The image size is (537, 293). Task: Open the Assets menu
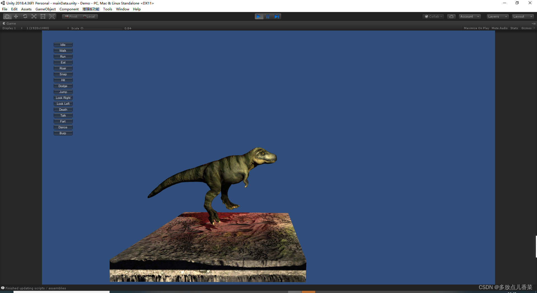coord(26,9)
